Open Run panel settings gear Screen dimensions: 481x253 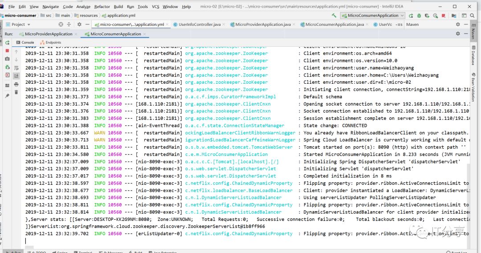click(x=458, y=34)
